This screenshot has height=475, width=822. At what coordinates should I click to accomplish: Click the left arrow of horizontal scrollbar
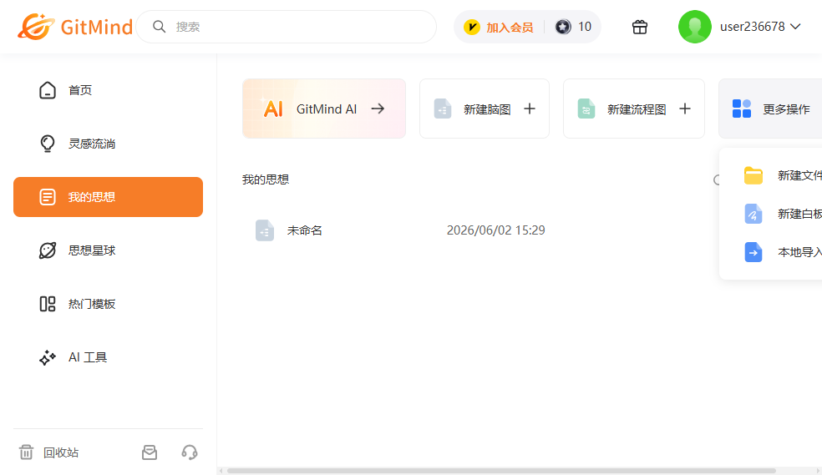(x=221, y=471)
